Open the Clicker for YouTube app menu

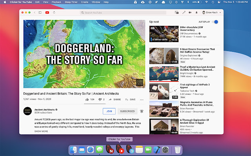(x=21, y=2)
